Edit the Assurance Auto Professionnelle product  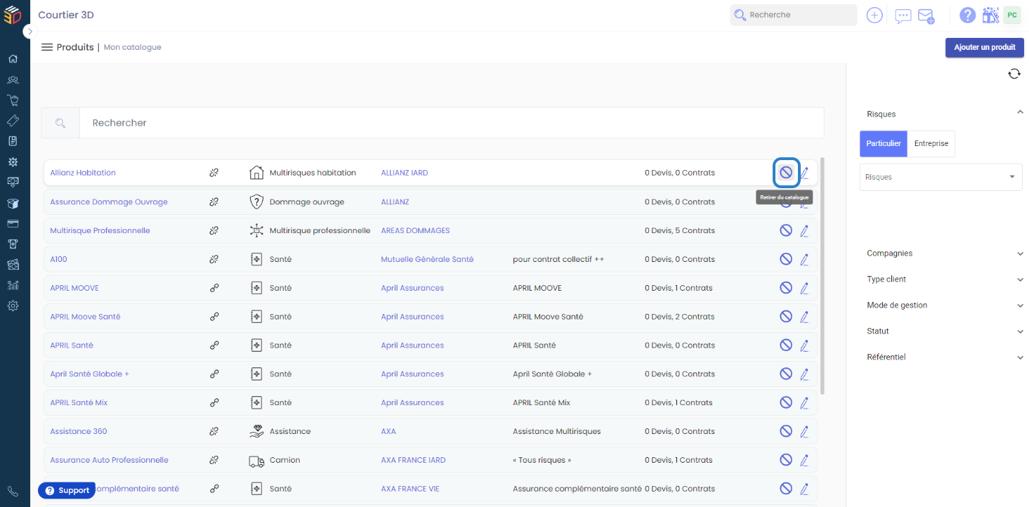(805, 460)
